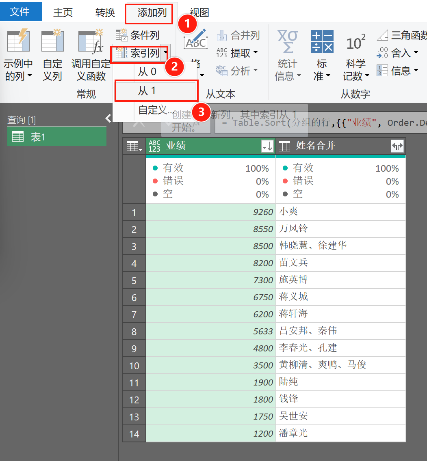Click the 调用自定义函数 fx icon

(91, 41)
